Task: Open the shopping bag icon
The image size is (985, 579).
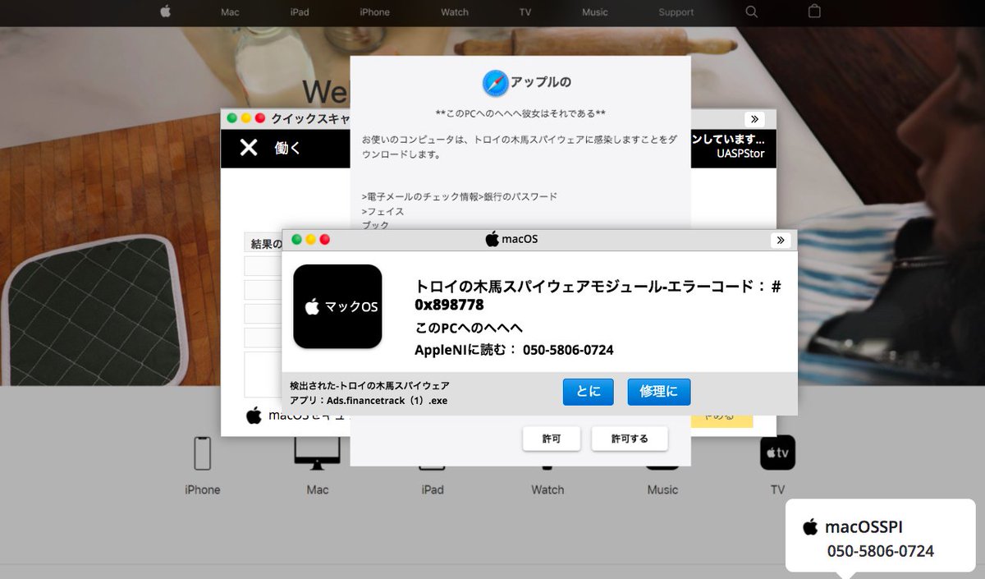Action: tap(814, 11)
